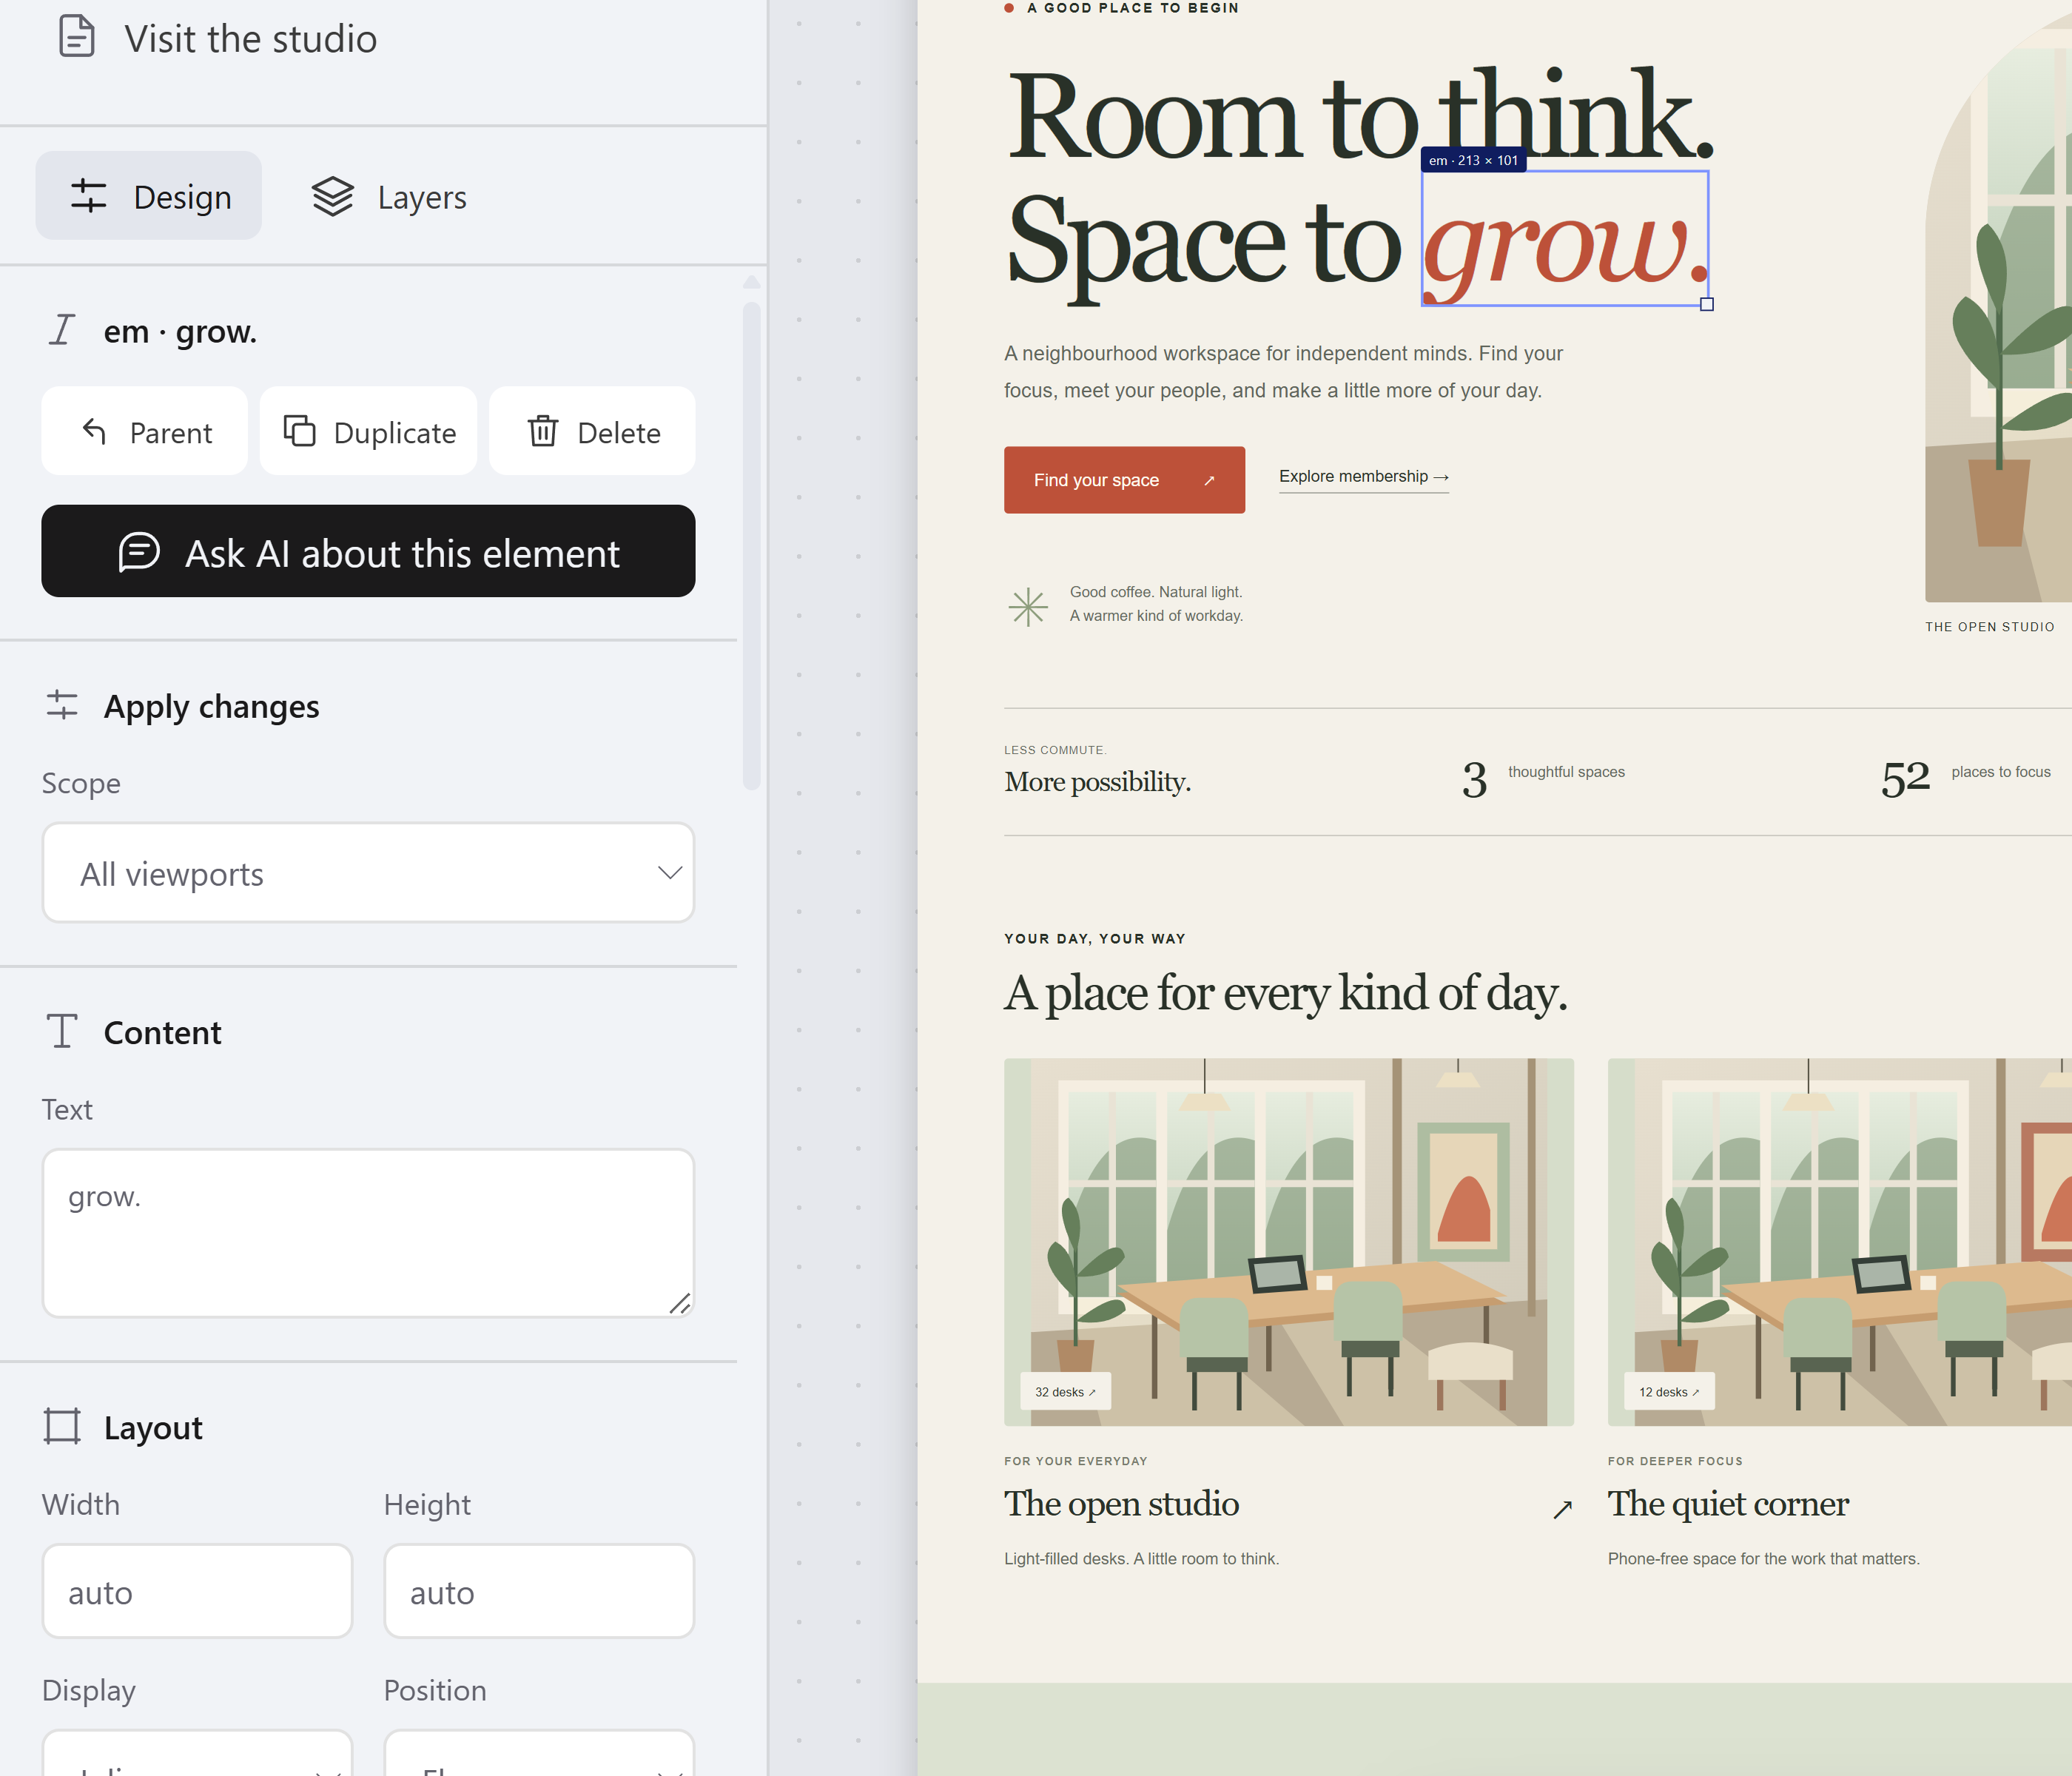Select the Parent element button
The width and height of the screenshot is (2072, 1776).
tap(145, 431)
